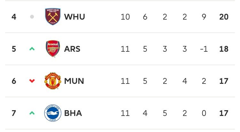Screen dimensions: 240x132
Task: Click the West Ham United crest
Action: click(x=53, y=17)
